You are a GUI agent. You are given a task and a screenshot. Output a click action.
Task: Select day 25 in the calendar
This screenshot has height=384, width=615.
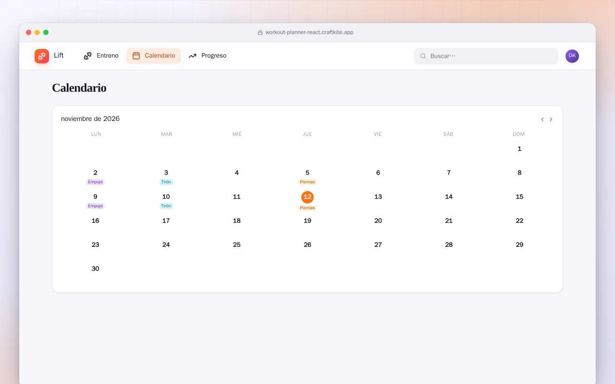(237, 245)
